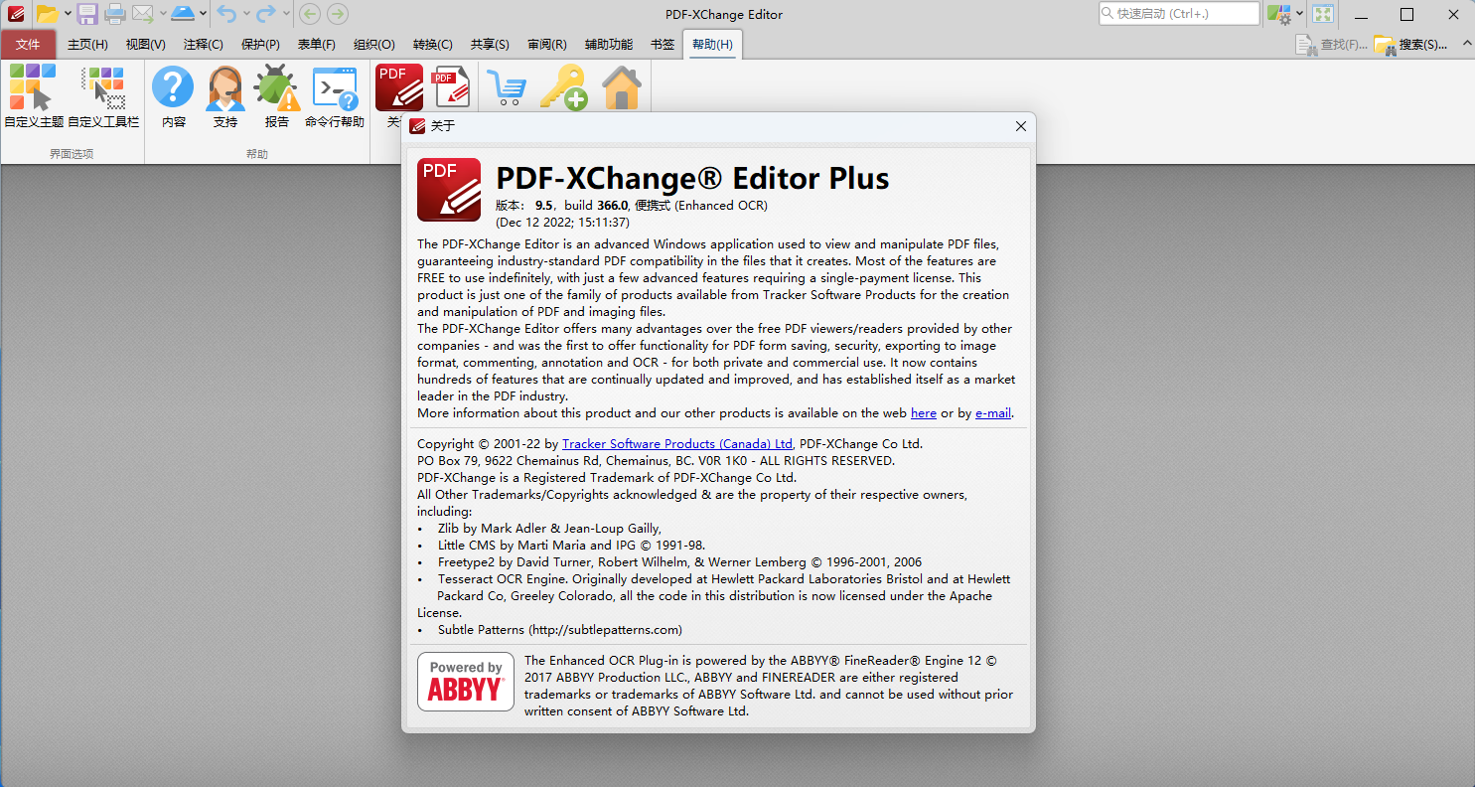
Task: Click the 'PDF-XChange® Editor Plus' heading
Action: [x=692, y=178]
